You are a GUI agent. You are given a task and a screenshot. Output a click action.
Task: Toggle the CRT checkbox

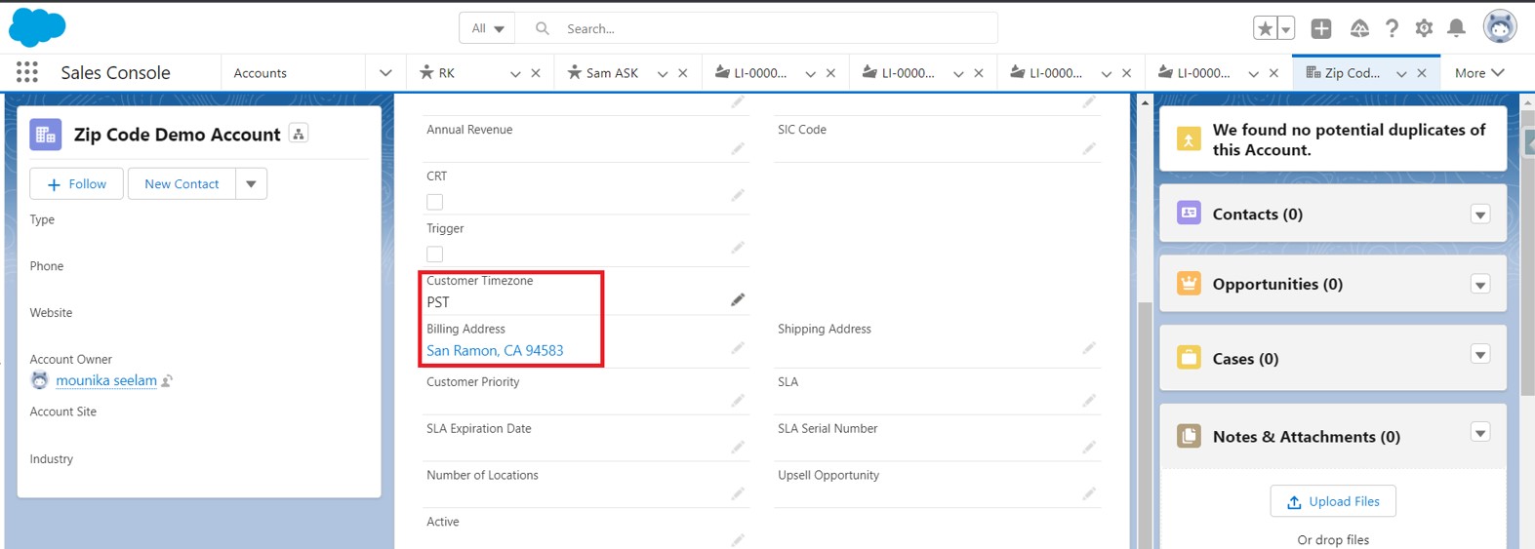tap(435, 202)
